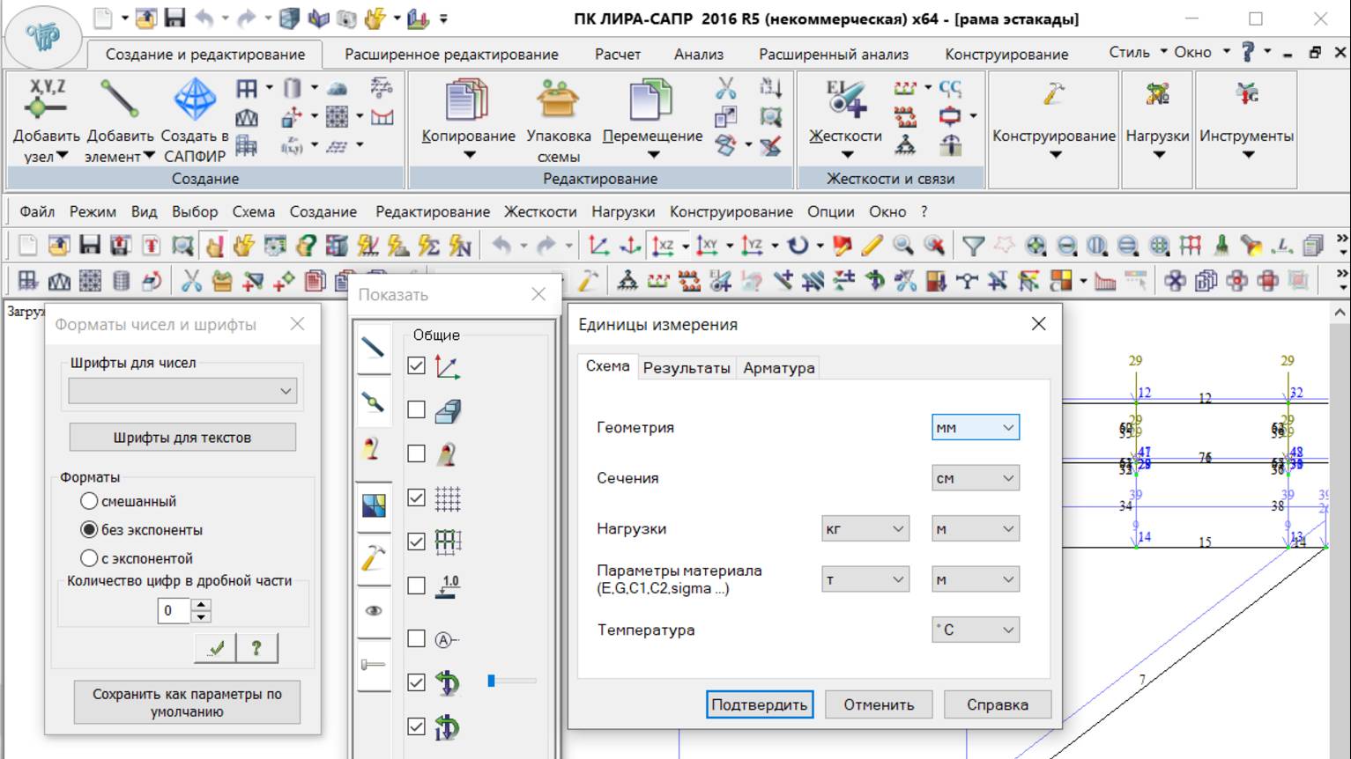Enable the circled A axis label checkbox

coord(417,638)
